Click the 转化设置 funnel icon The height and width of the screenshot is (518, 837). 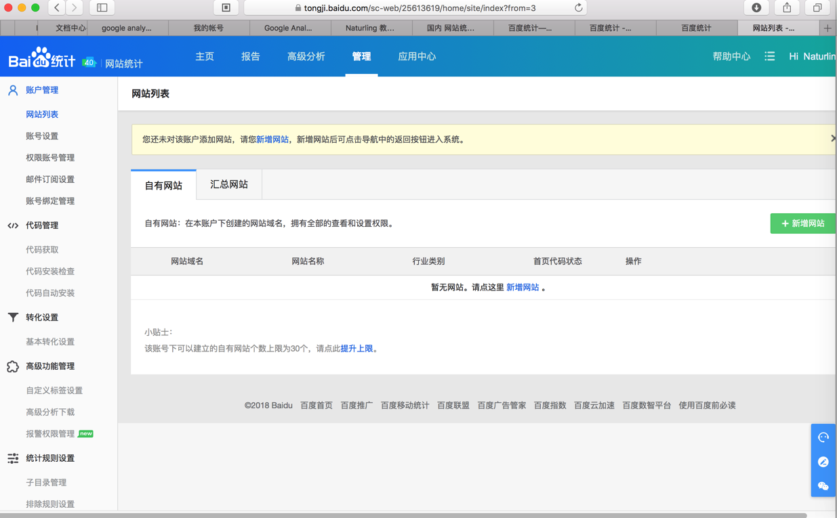point(13,318)
